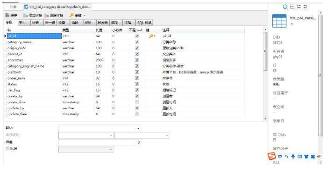
Task: Click the key icon in the pk_id row
Action: 151,36
